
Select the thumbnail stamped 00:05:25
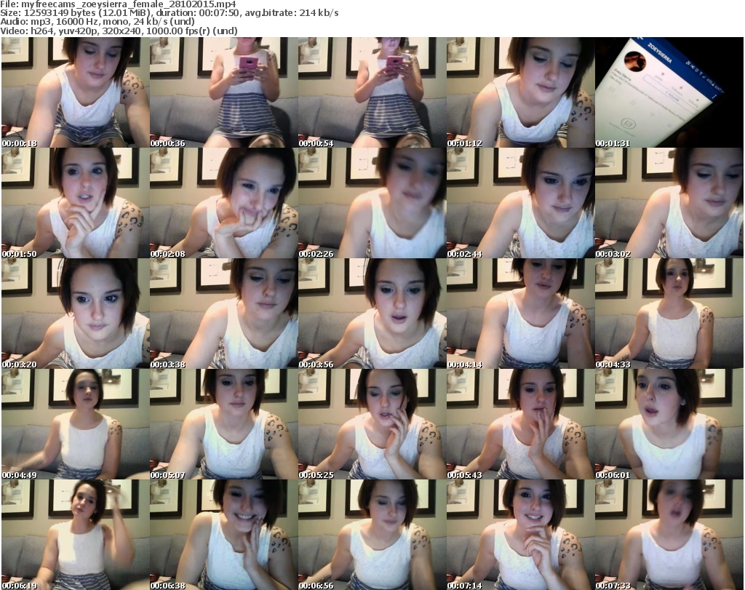pyautogui.click(x=372, y=424)
